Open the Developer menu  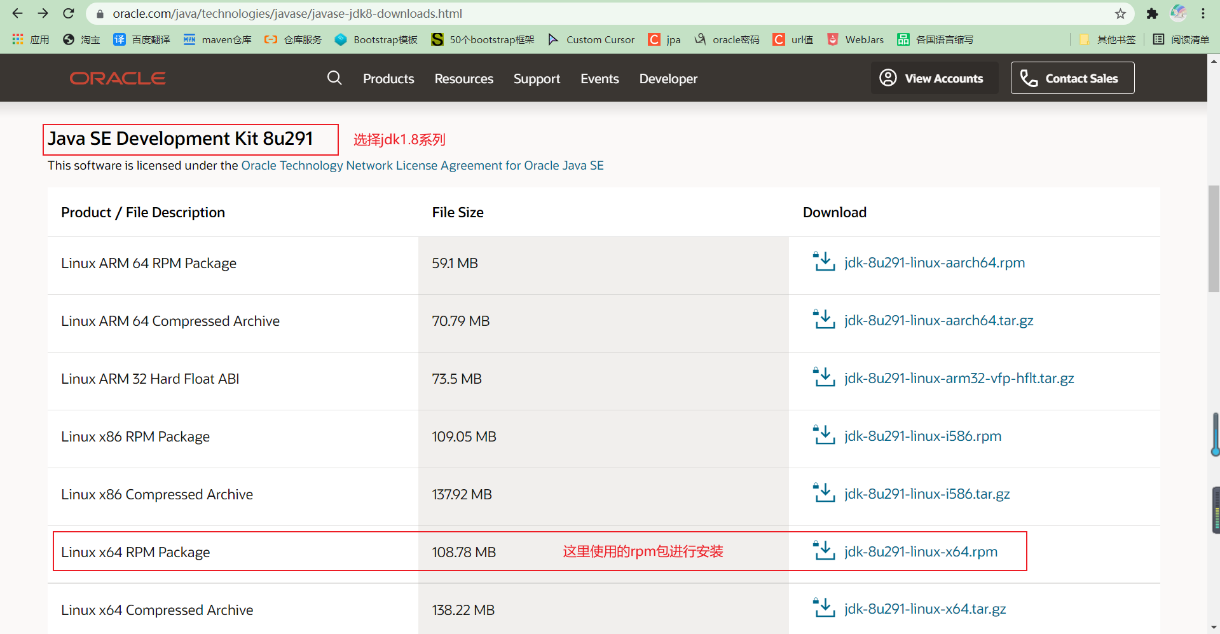tap(668, 79)
